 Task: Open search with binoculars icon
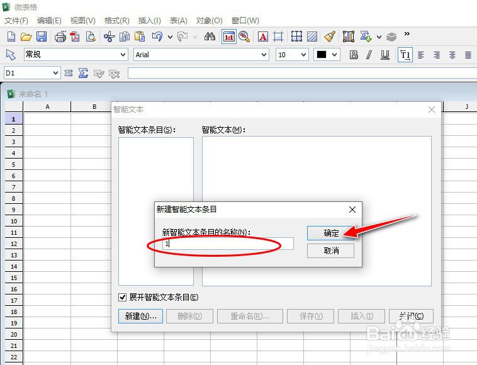(x=210, y=36)
